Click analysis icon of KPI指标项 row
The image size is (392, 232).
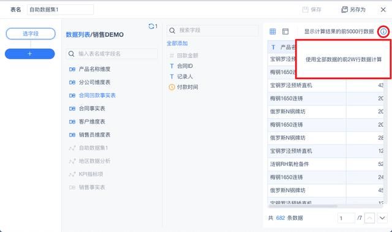pos(72,174)
